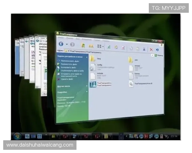Open the Back button history dropdown arrow
Viewport: 192px width, 153px height.
[67, 44]
